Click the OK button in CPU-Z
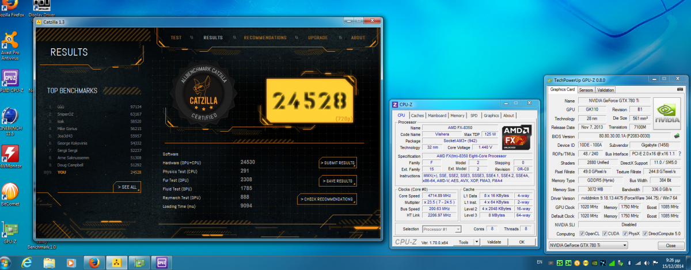 tap(521, 242)
